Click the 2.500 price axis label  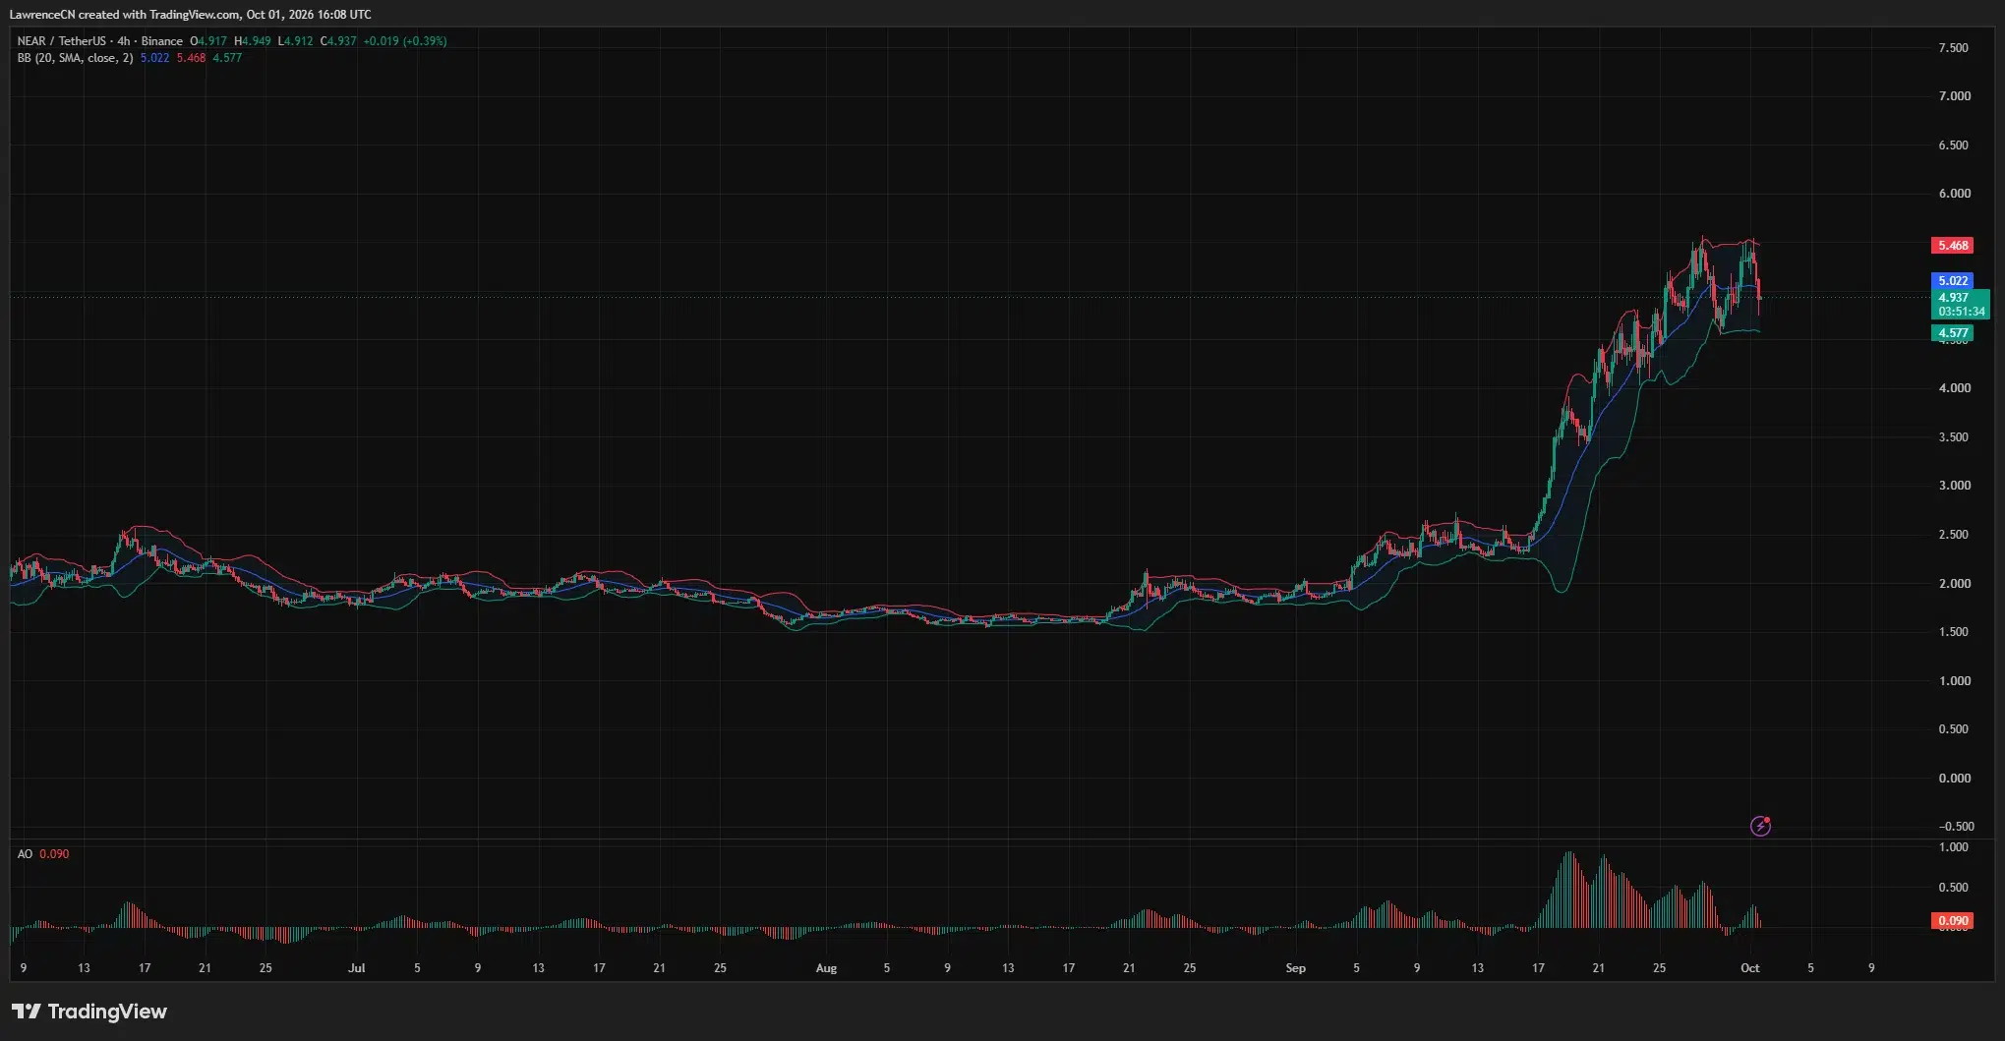1954,535
